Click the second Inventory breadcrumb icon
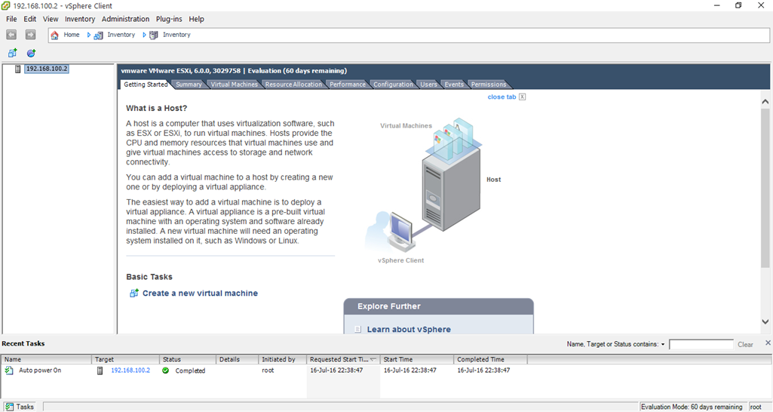This screenshot has width=773, height=412. click(x=154, y=35)
